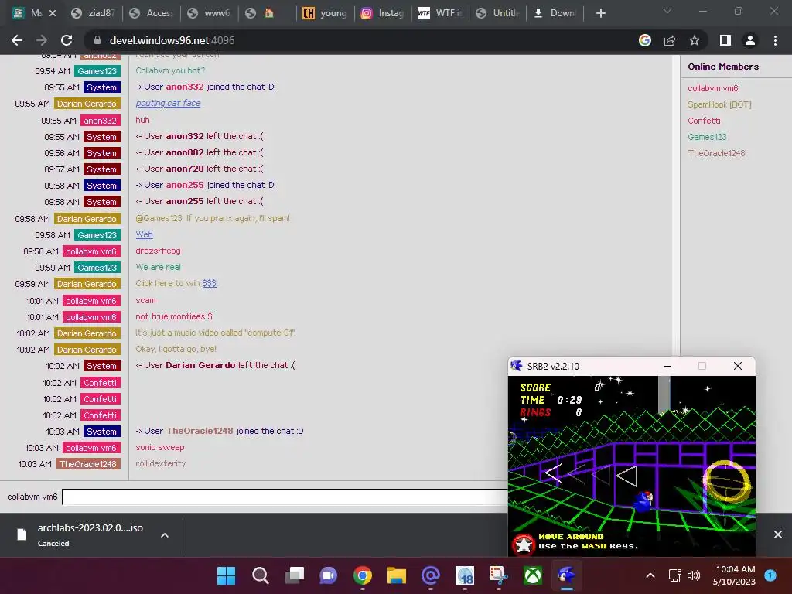The image size is (792, 594).
Task: Close the downloads bar
Action: pyautogui.click(x=778, y=534)
